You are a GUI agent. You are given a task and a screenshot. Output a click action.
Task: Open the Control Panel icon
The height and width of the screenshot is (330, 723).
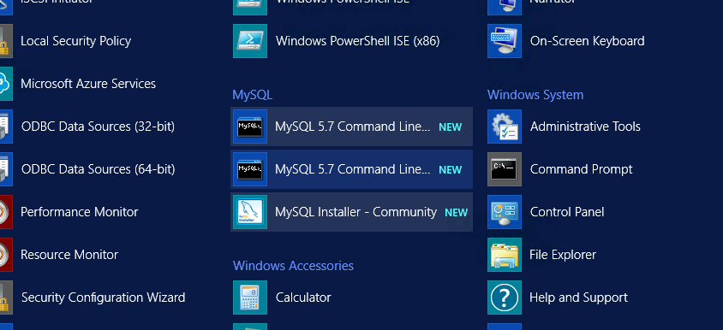pyautogui.click(x=505, y=212)
